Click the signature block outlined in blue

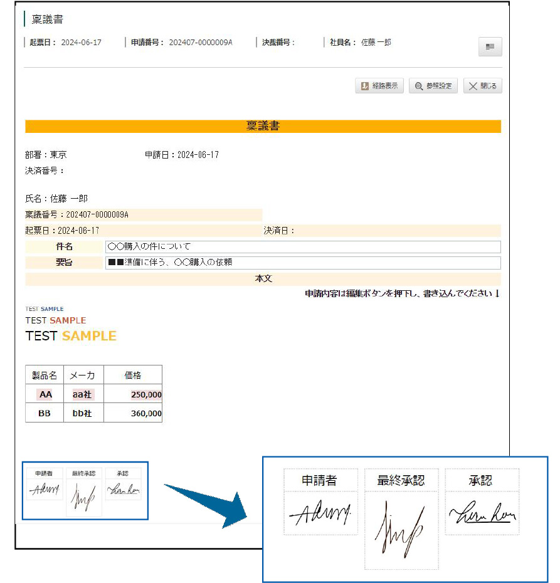point(85,491)
